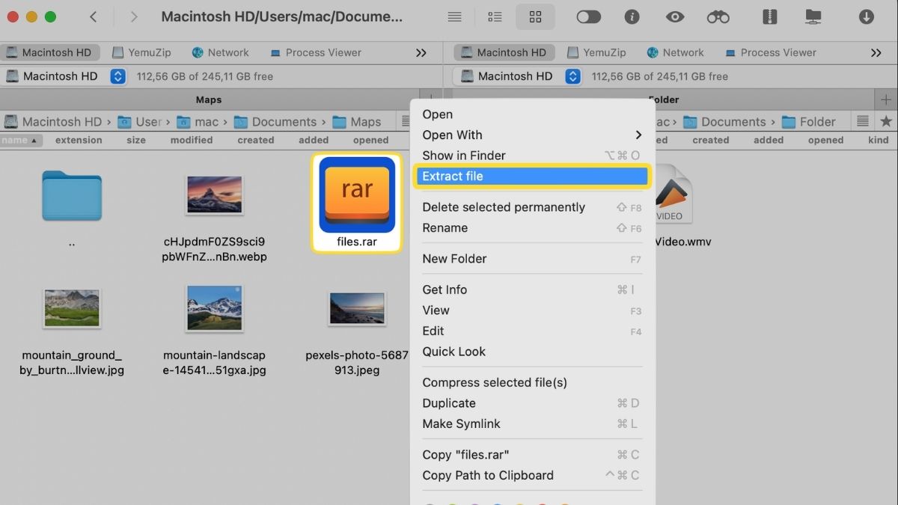This screenshot has width=898, height=505.
Task: Open search using the binoculars toolbar icon
Action: (718, 16)
